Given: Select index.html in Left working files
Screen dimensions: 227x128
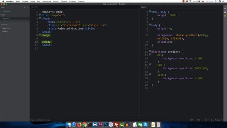Looking at the screenshot, I should pos(6,11).
